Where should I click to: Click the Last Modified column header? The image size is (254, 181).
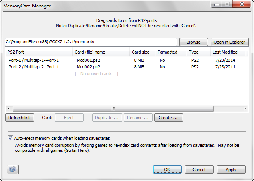[228, 52]
